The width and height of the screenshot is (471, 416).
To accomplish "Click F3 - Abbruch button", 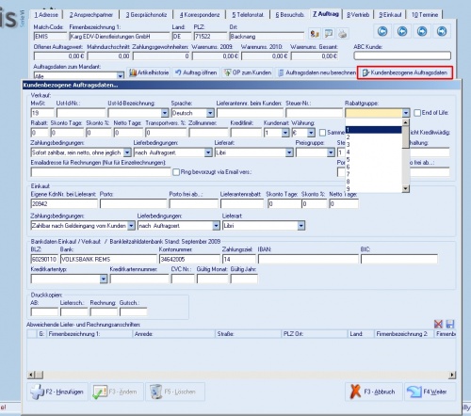I will [x=374, y=392].
